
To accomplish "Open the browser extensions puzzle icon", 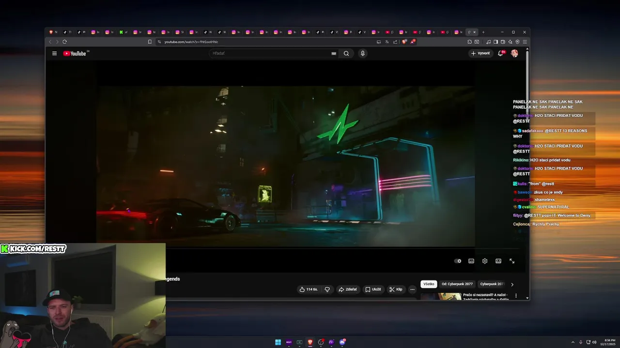I will pos(469,42).
